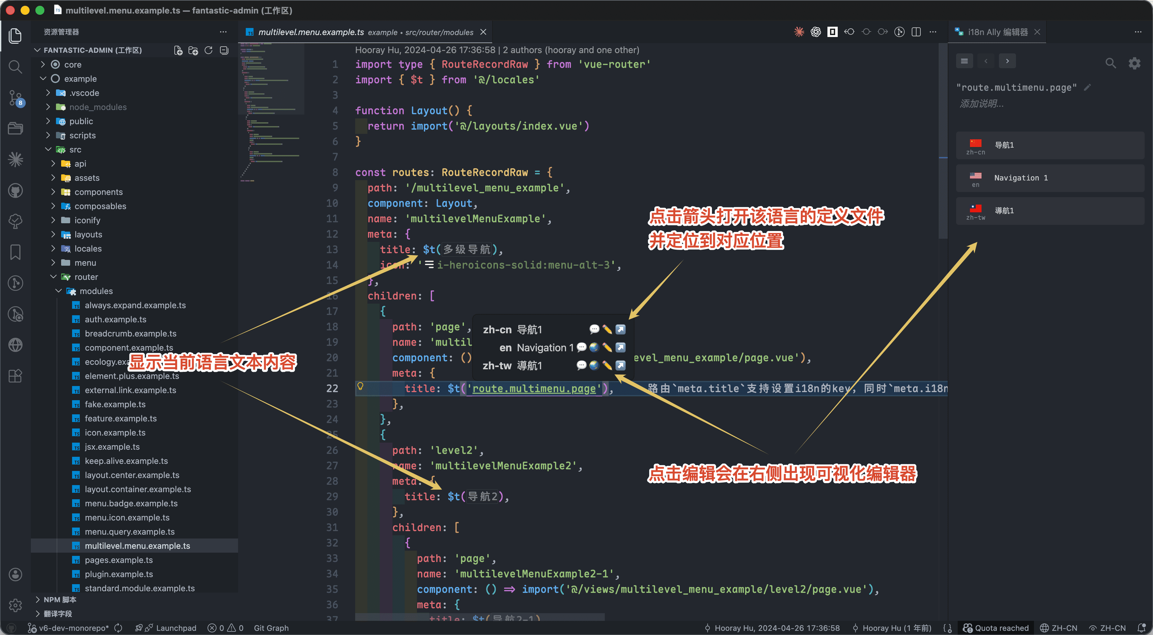The image size is (1153, 635).
Task: Click the list menu button in i18n Ally editor
Action: (x=964, y=61)
